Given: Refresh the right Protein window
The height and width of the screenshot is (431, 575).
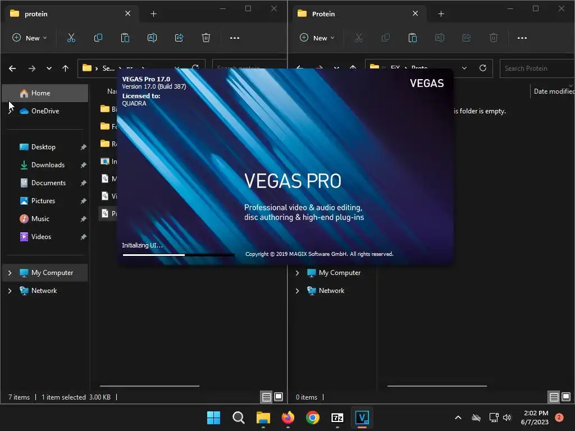Looking at the screenshot, I should tap(483, 68).
